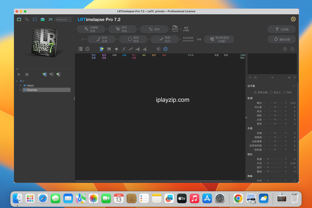
Task: Click the 重新加载 reload button
Action: pyautogui.click(x=282, y=39)
